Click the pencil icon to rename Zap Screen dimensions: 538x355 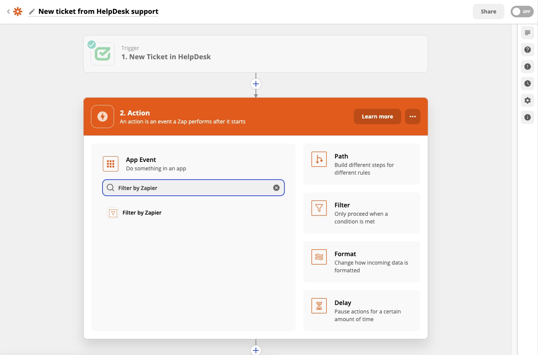click(32, 12)
